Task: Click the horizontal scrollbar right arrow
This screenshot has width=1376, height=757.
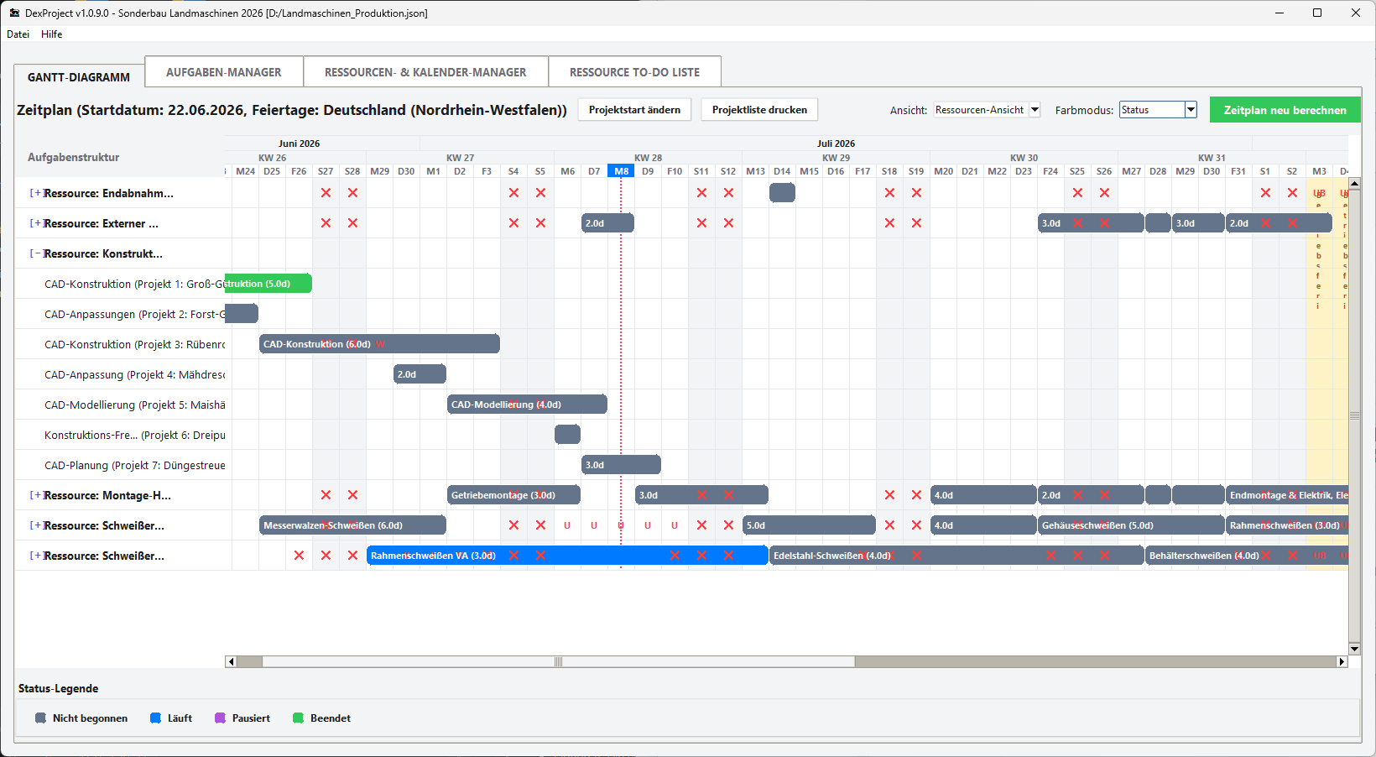Action: (x=1342, y=661)
